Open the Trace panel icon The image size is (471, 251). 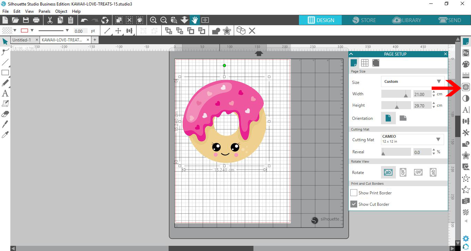point(466,87)
